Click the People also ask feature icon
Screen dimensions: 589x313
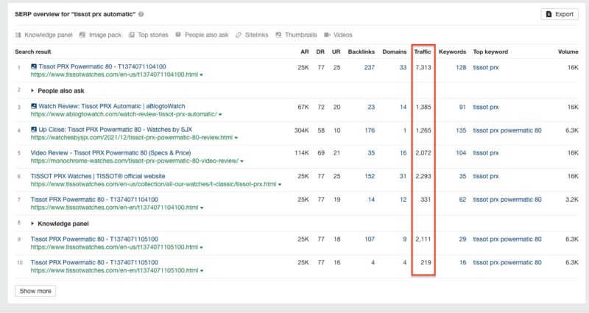(x=178, y=35)
